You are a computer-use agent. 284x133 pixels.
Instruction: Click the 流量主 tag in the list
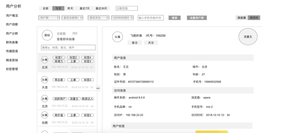(x=74, y=99)
